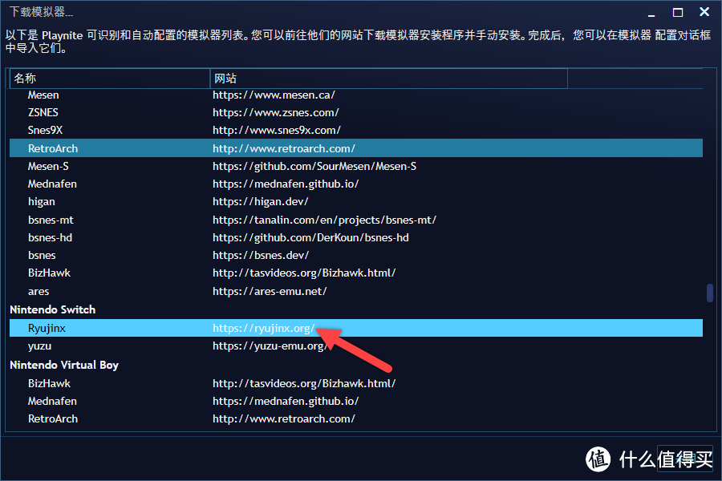Click the Nintendo Switch group header
722x481 pixels.
pos(52,309)
